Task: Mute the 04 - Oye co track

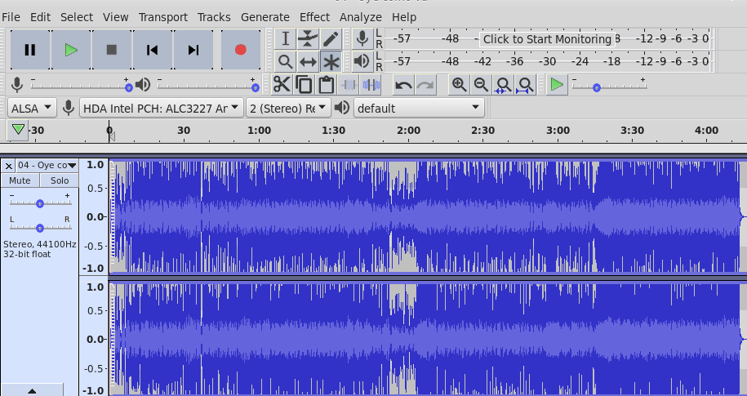Action: point(20,180)
